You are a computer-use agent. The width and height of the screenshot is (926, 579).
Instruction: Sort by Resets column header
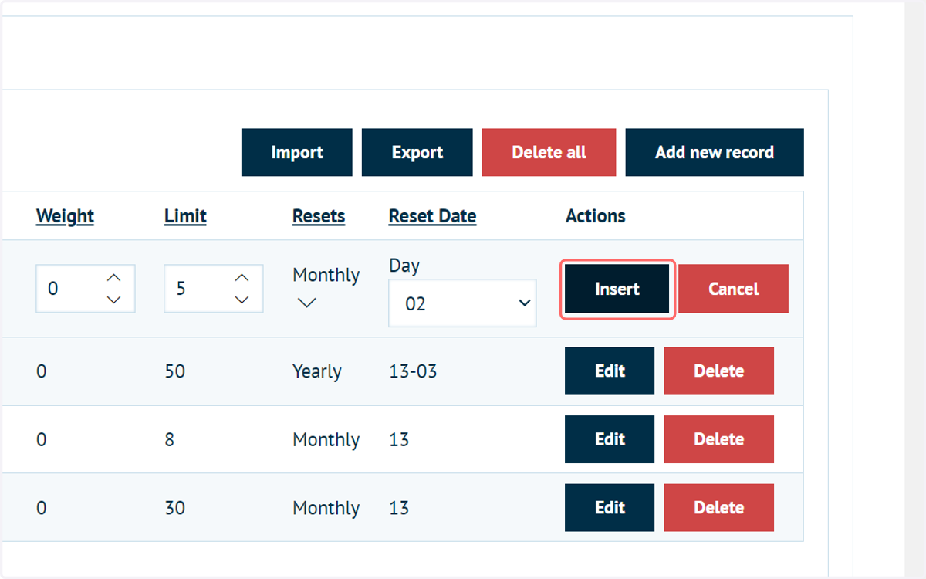pos(319,216)
